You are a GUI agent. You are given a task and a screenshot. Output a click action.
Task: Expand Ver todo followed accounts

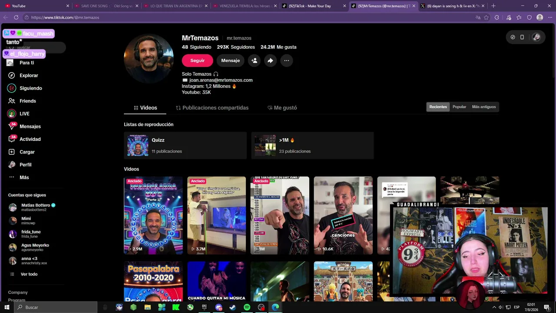click(x=29, y=274)
